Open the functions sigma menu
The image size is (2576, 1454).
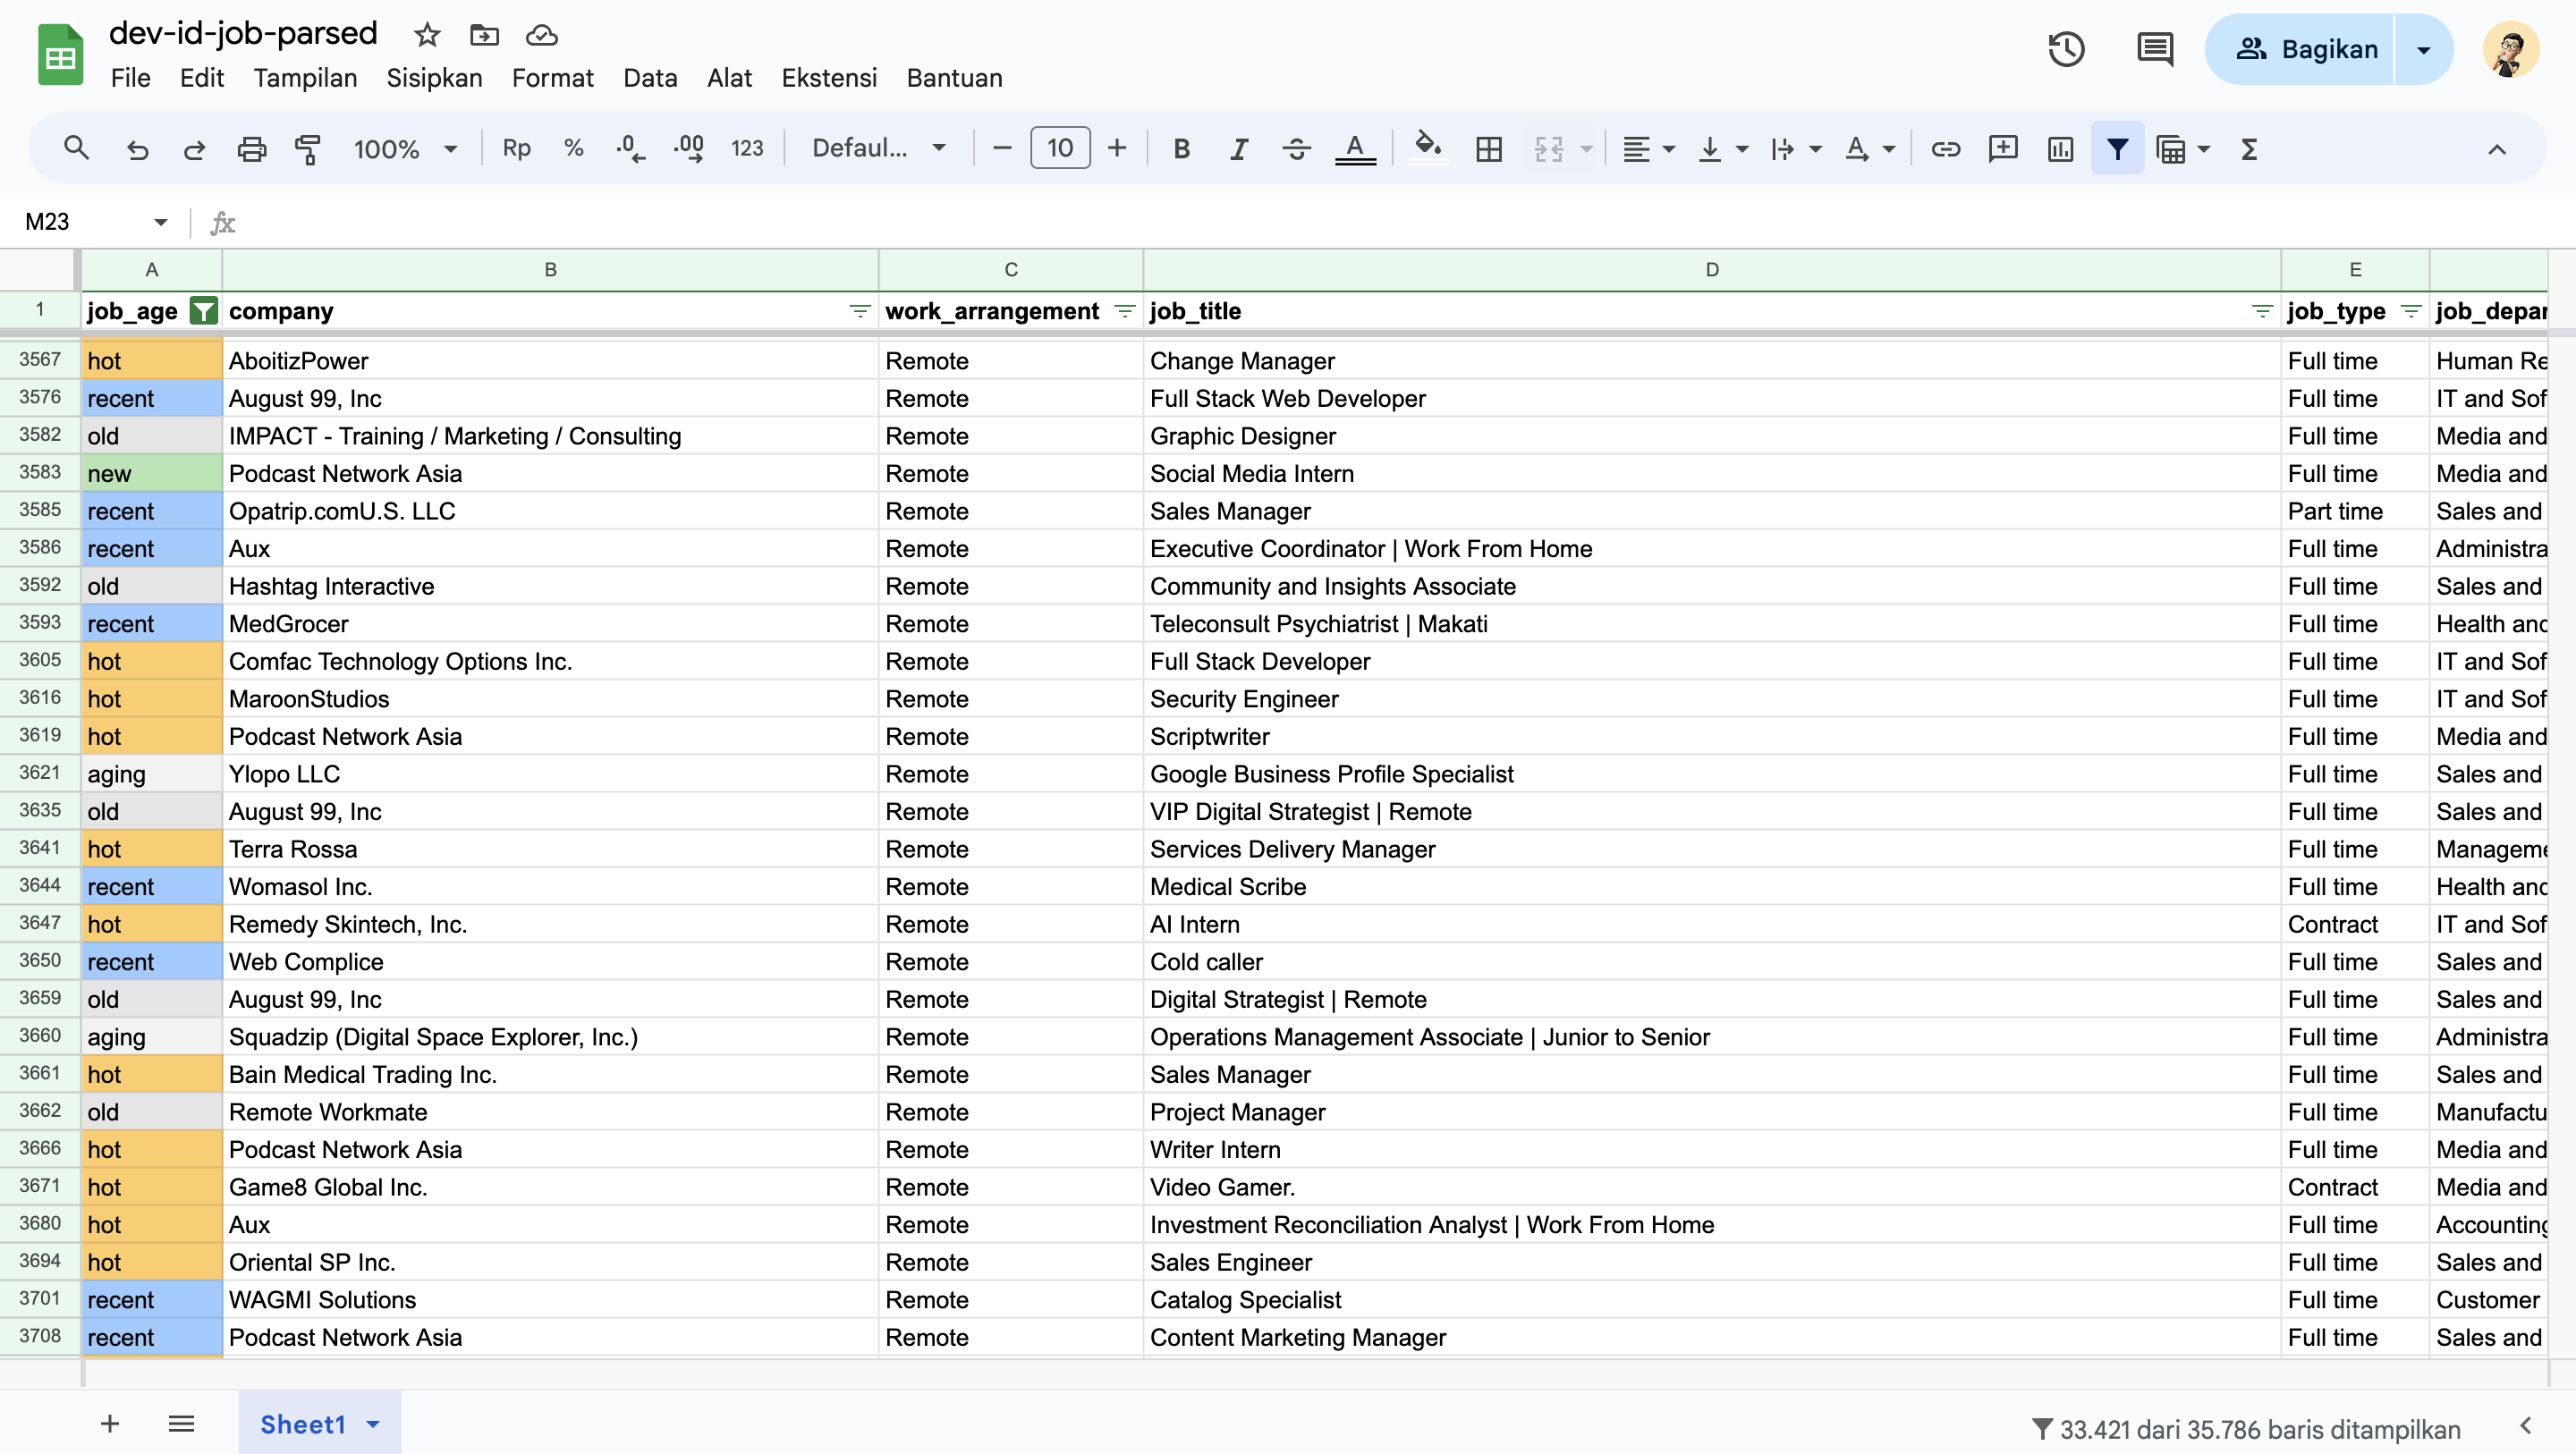point(2249,149)
